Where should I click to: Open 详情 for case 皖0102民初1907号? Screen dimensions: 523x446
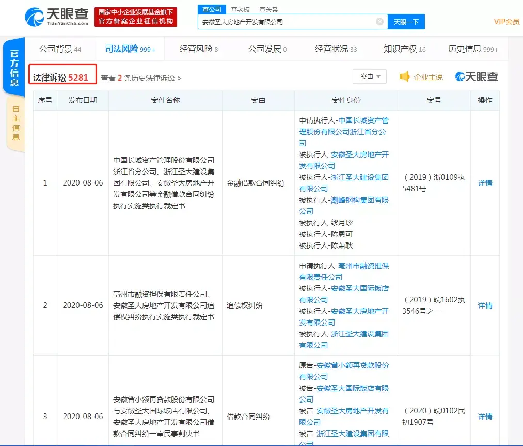coord(485,417)
